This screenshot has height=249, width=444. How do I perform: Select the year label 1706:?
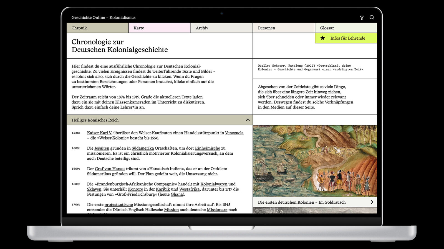(x=76, y=205)
